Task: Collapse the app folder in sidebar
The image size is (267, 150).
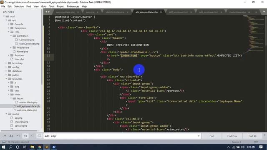Action: 6,20
